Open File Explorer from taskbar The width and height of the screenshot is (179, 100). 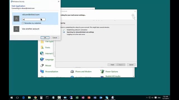click(29, 97)
